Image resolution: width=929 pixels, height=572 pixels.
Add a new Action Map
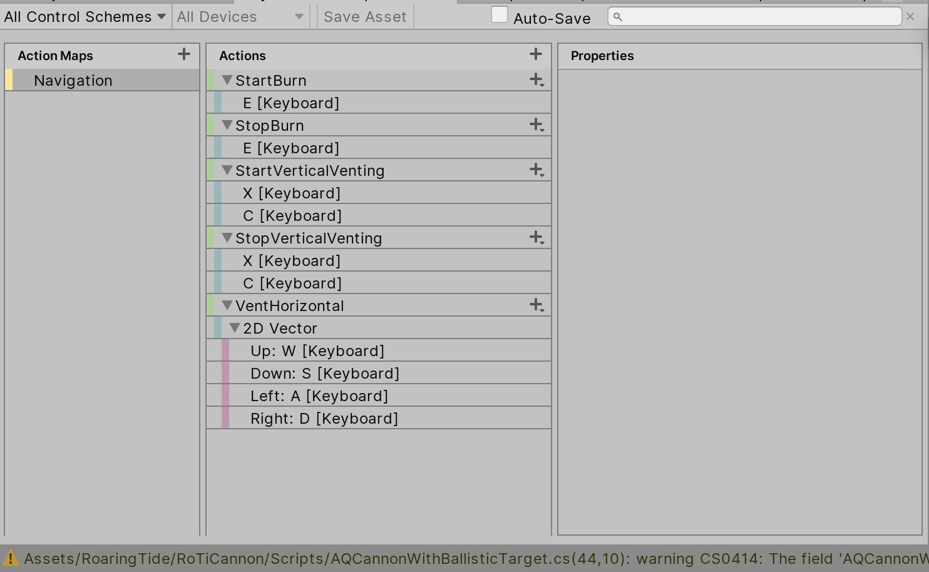point(183,54)
